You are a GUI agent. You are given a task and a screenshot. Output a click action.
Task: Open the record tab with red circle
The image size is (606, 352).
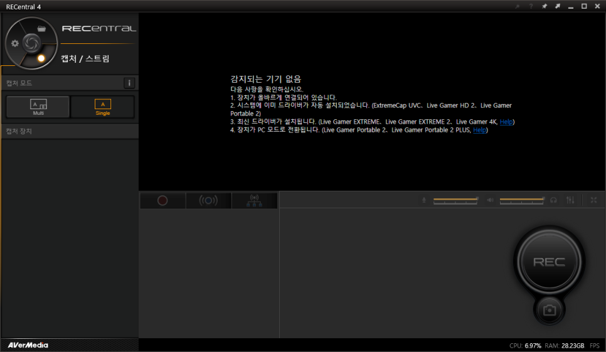pyautogui.click(x=162, y=201)
